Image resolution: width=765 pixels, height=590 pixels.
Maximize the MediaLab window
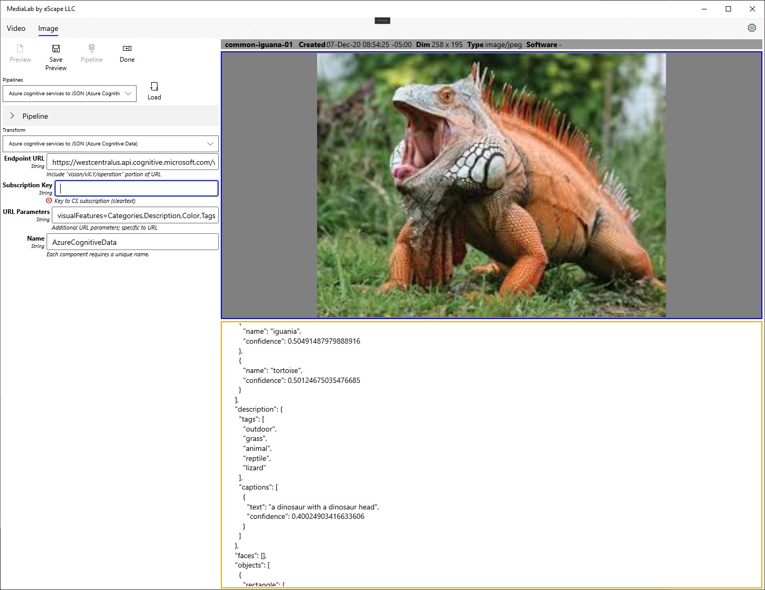coord(728,9)
